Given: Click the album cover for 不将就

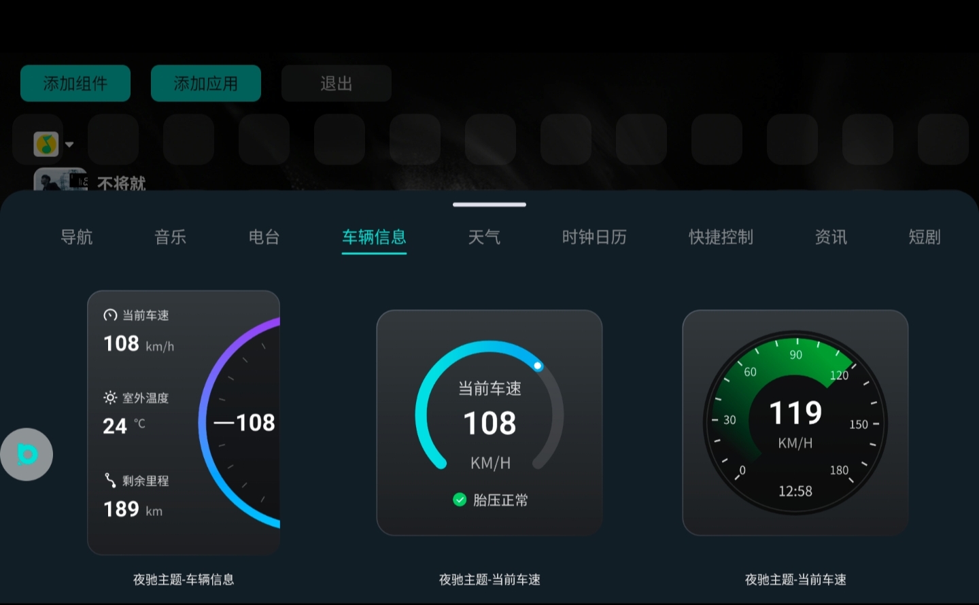Looking at the screenshot, I should (x=61, y=179).
